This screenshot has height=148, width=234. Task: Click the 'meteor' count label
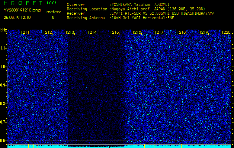tap(54, 12)
